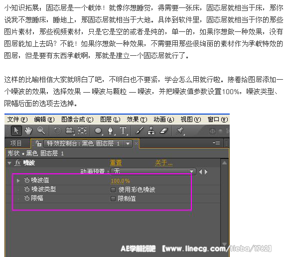
Task: Click the 形状 • 黑色 固态层 1 label
Action: (36, 153)
